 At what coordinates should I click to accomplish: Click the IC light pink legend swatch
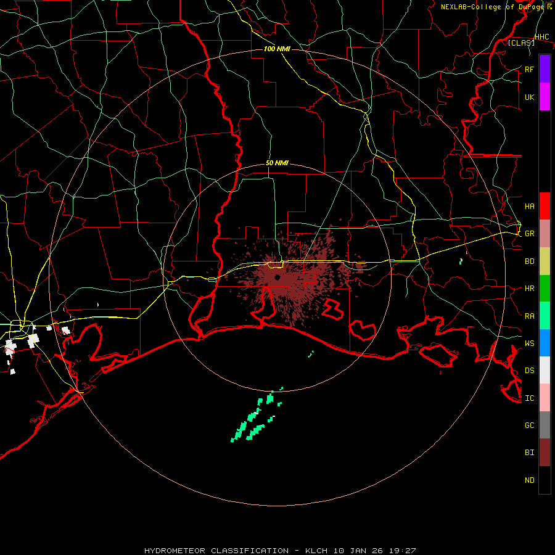[545, 398]
